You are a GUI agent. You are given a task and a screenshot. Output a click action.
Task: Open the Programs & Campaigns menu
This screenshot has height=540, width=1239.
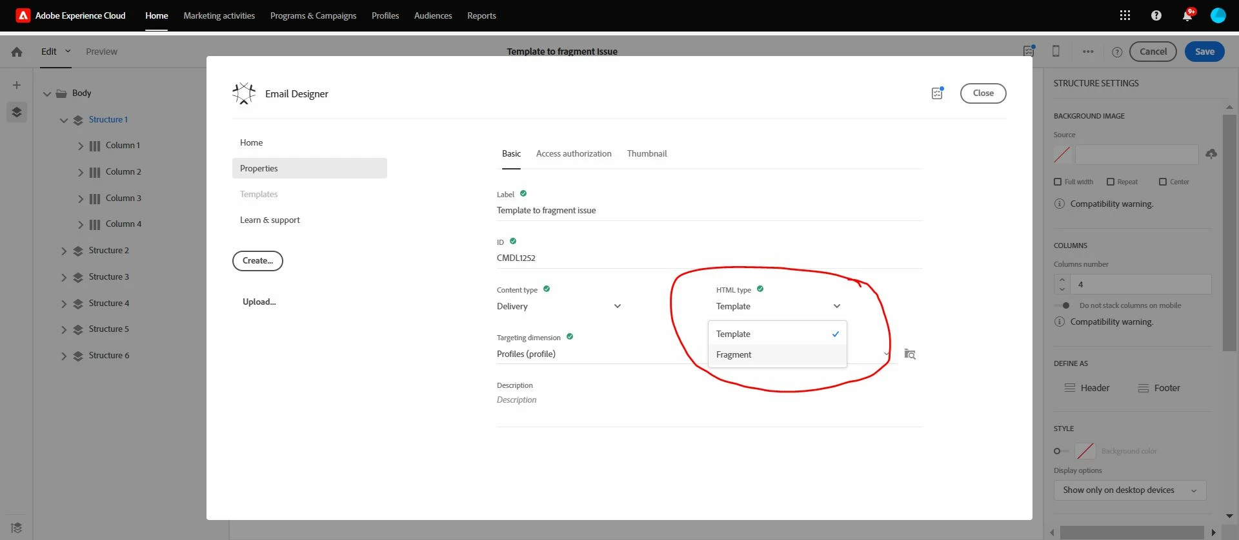[x=313, y=15]
